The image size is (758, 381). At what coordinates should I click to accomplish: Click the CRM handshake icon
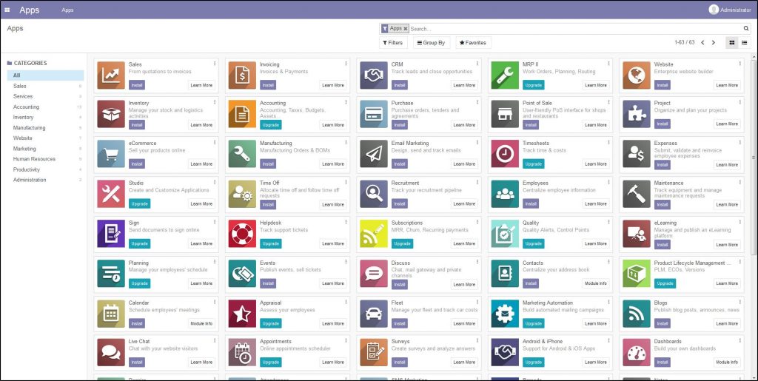[374, 75]
